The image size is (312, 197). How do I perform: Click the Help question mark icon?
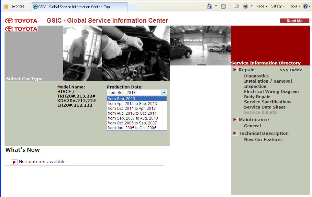point(306,6)
